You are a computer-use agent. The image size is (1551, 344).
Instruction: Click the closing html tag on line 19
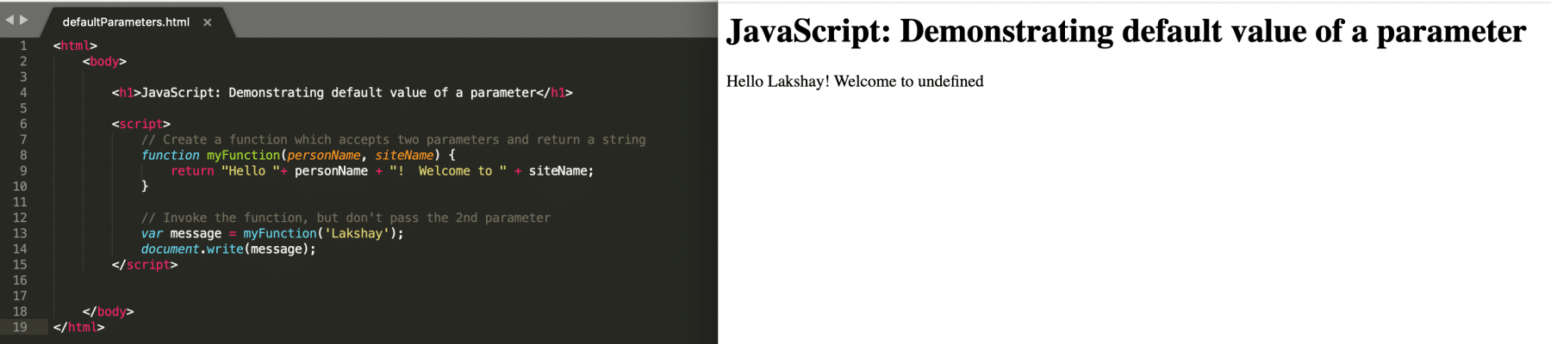point(78,328)
